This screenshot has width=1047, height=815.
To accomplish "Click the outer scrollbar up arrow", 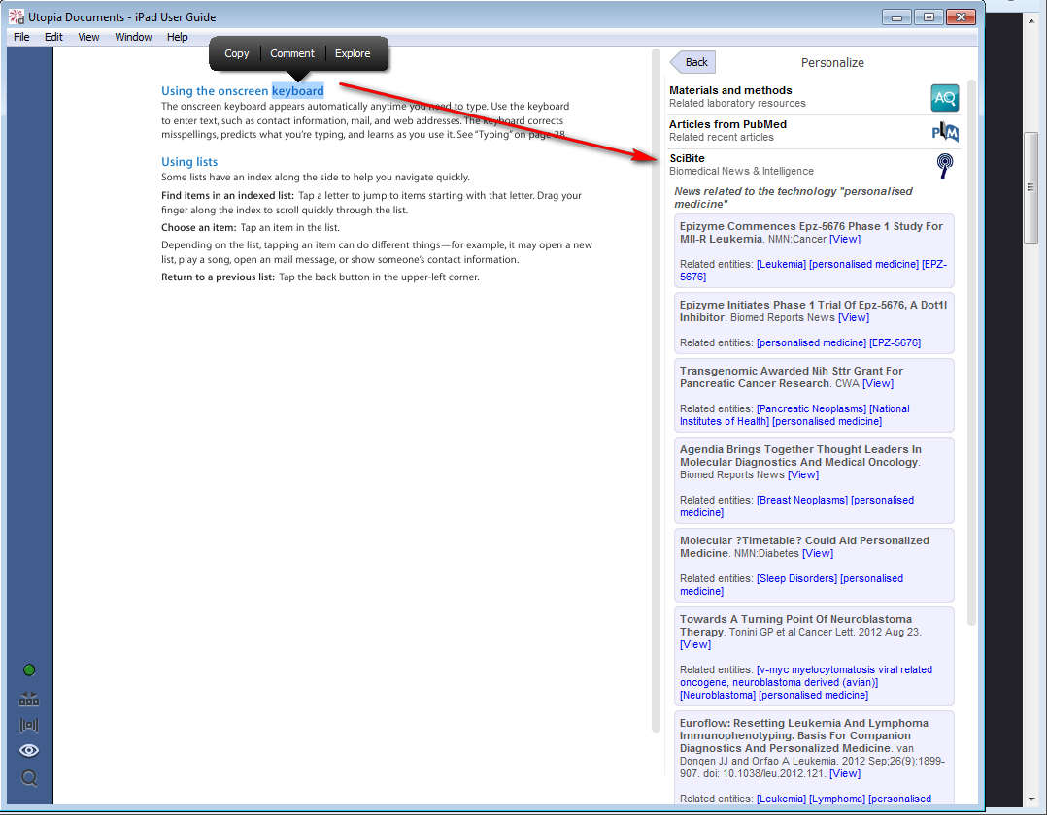I will pyautogui.click(x=1031, y=20).
